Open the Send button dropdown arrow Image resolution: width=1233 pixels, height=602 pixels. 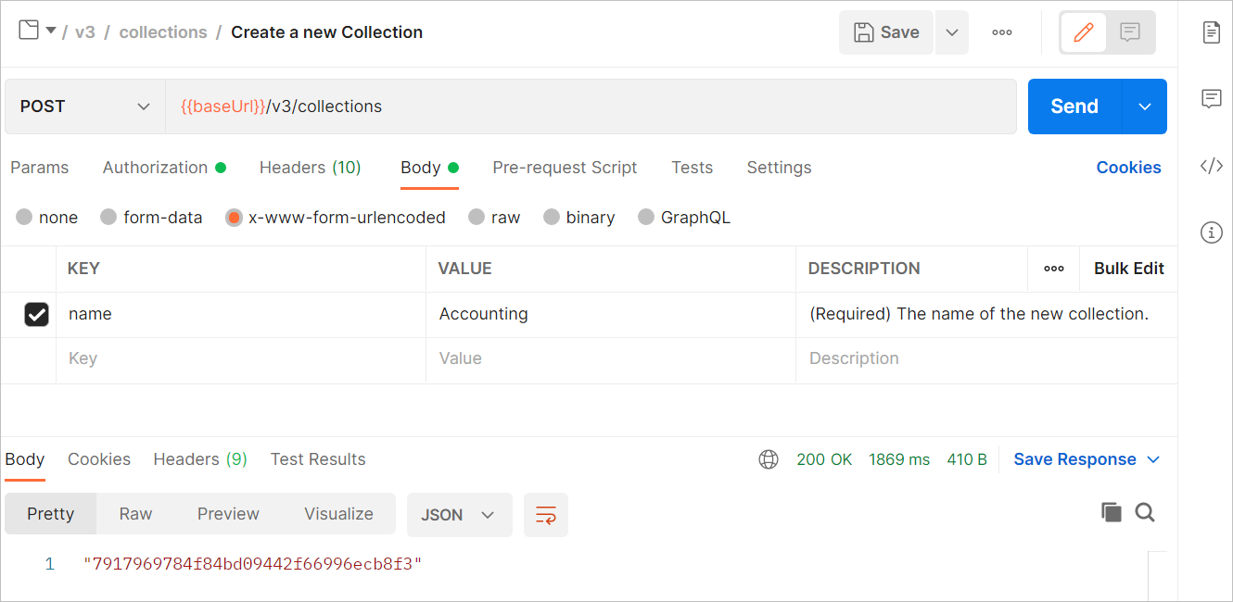1144,106
